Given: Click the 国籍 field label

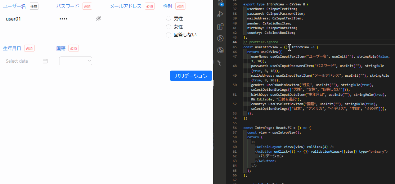Looking at the screenshot, I should point(61,48).
